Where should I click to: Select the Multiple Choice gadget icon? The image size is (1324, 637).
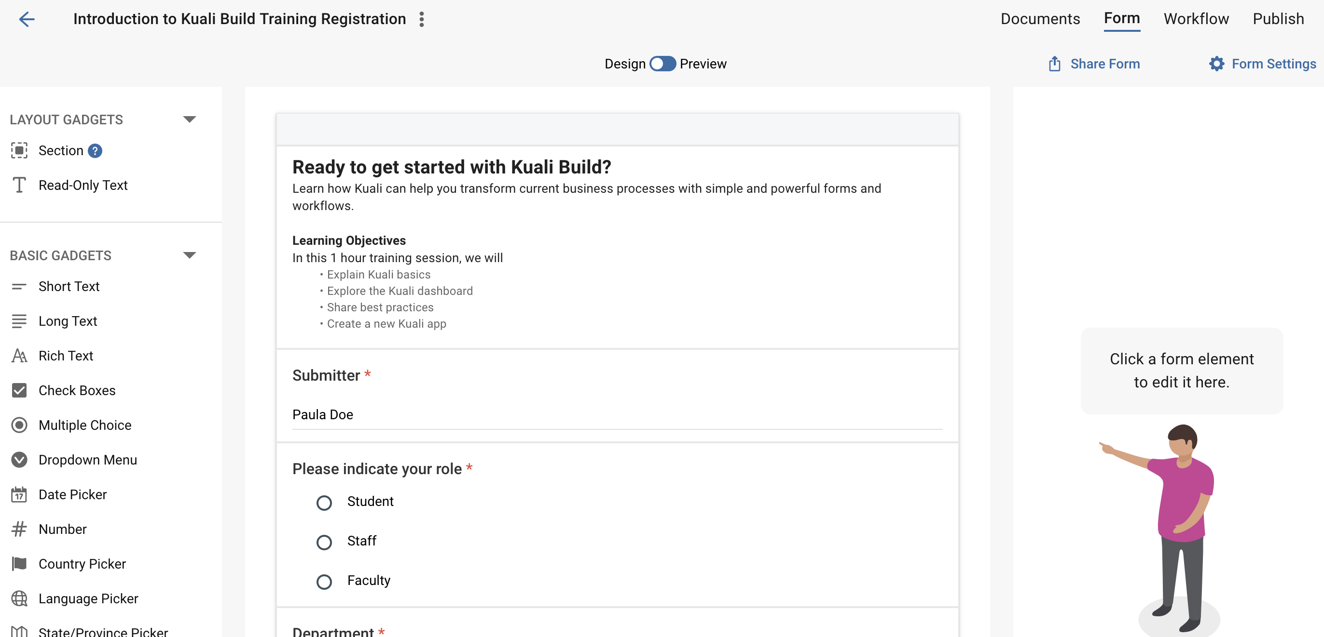coord(19,425)
